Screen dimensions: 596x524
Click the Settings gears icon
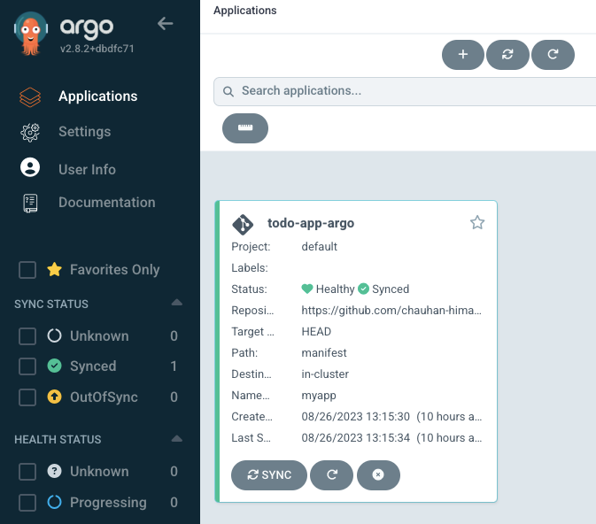30,132
